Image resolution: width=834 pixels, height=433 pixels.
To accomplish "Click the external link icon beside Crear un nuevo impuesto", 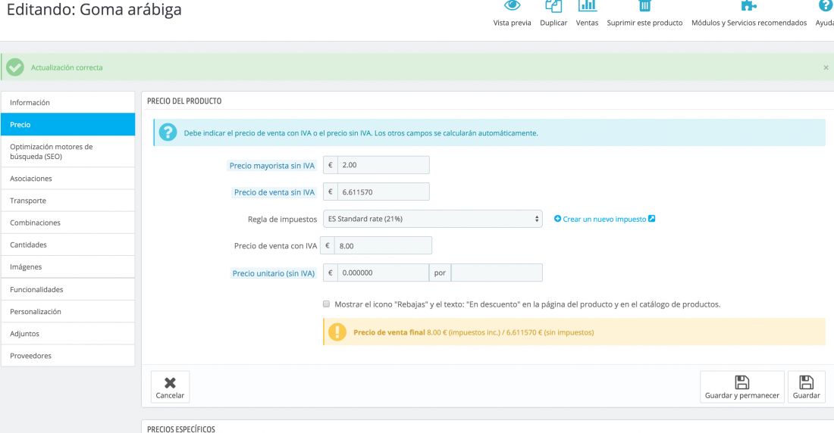I will [x=651, y=218].
